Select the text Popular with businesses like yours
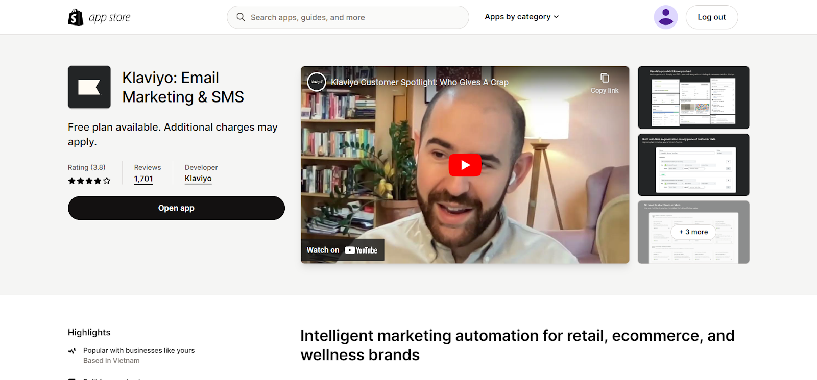The image size is (817, 380). pos(139,351)
